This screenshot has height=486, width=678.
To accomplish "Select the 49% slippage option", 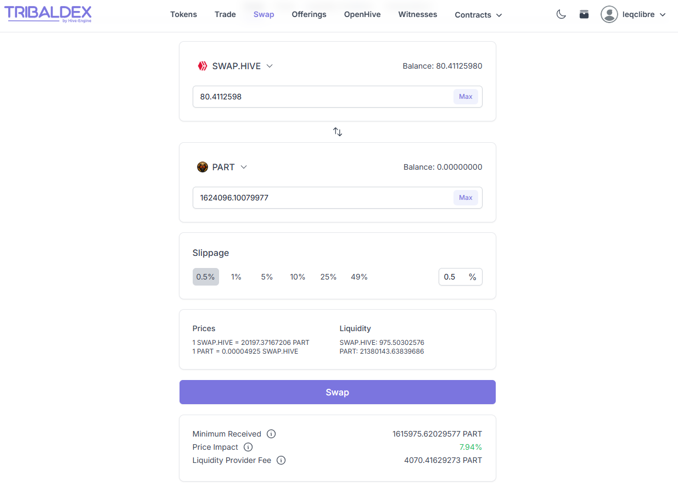I will click(359, 277).
